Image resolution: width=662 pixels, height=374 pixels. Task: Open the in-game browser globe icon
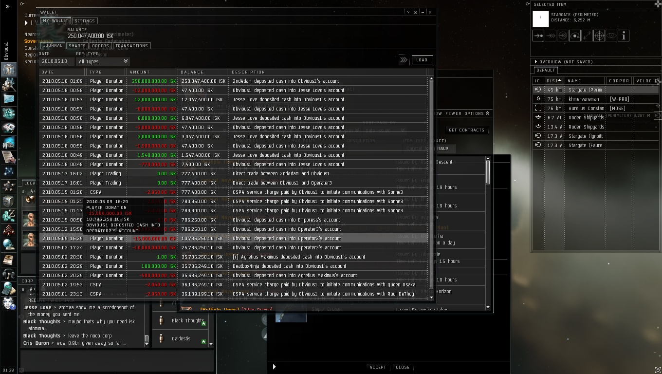click(x=9, y=244)
